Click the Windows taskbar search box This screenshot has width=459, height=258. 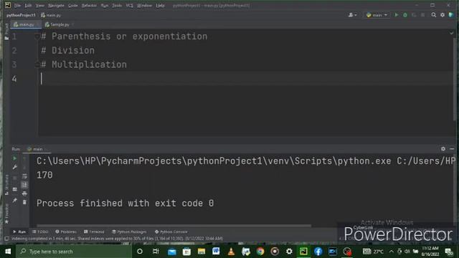(74, 252)
